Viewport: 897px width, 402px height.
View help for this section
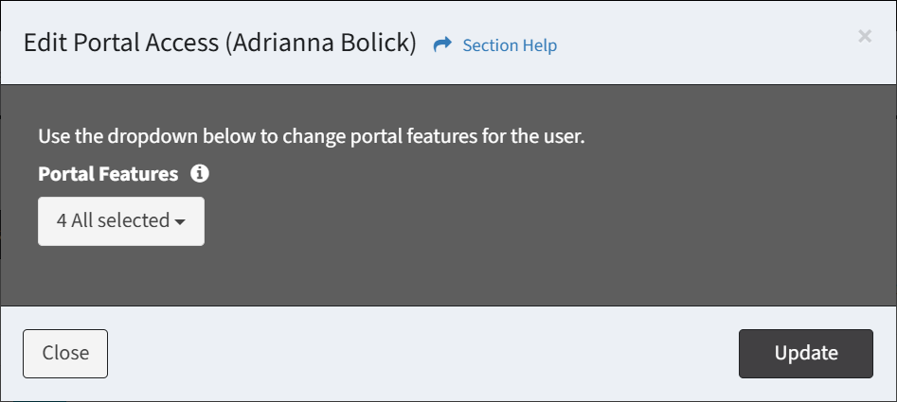click(x=509, y=45)
